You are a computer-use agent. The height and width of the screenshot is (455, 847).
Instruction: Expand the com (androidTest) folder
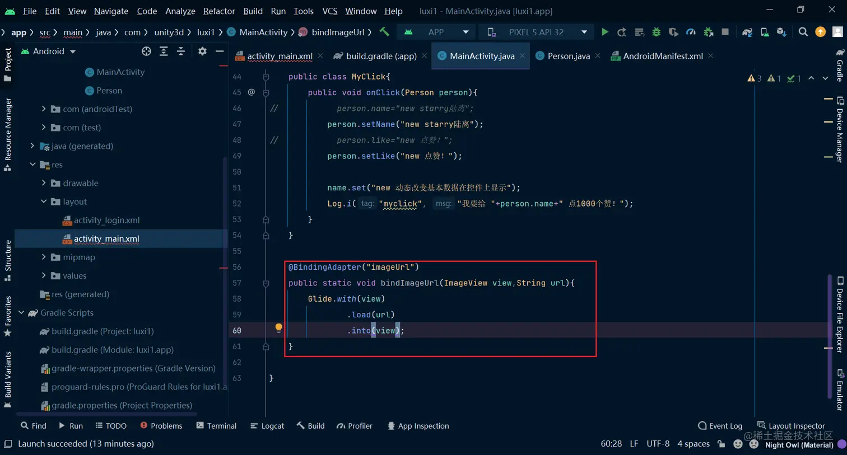(x=44, y=109)
